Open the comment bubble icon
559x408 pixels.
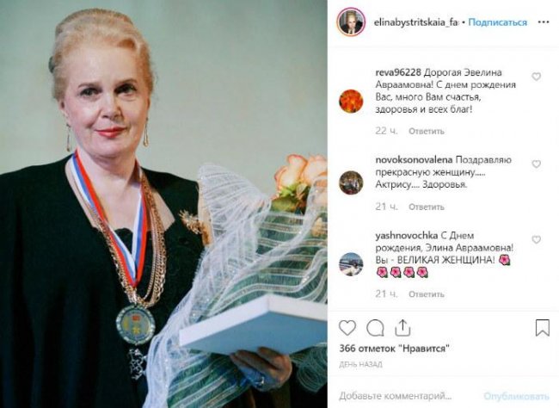click(375, 328)
